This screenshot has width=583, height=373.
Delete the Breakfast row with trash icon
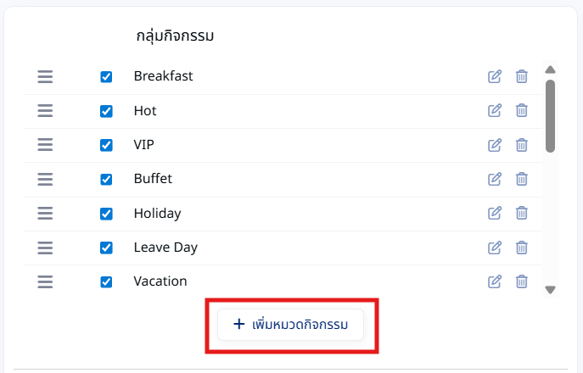(522, 76)
